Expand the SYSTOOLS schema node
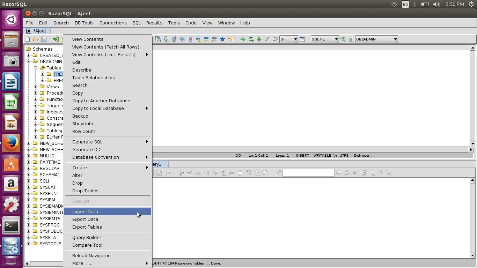 [x=29, y=244]
